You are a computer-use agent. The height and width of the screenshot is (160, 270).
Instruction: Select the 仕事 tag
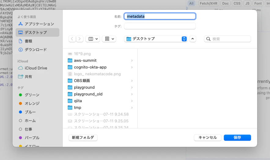[37, 129]
